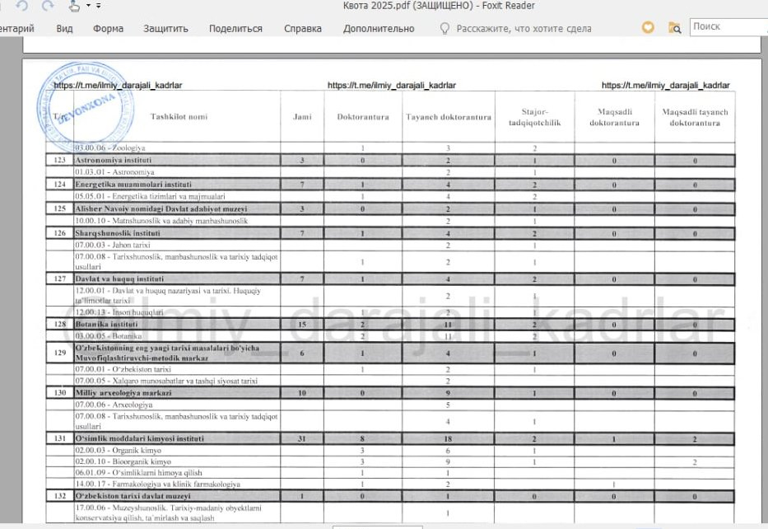Open the Вид menu

pyautogui.click(x=64, y=27)
